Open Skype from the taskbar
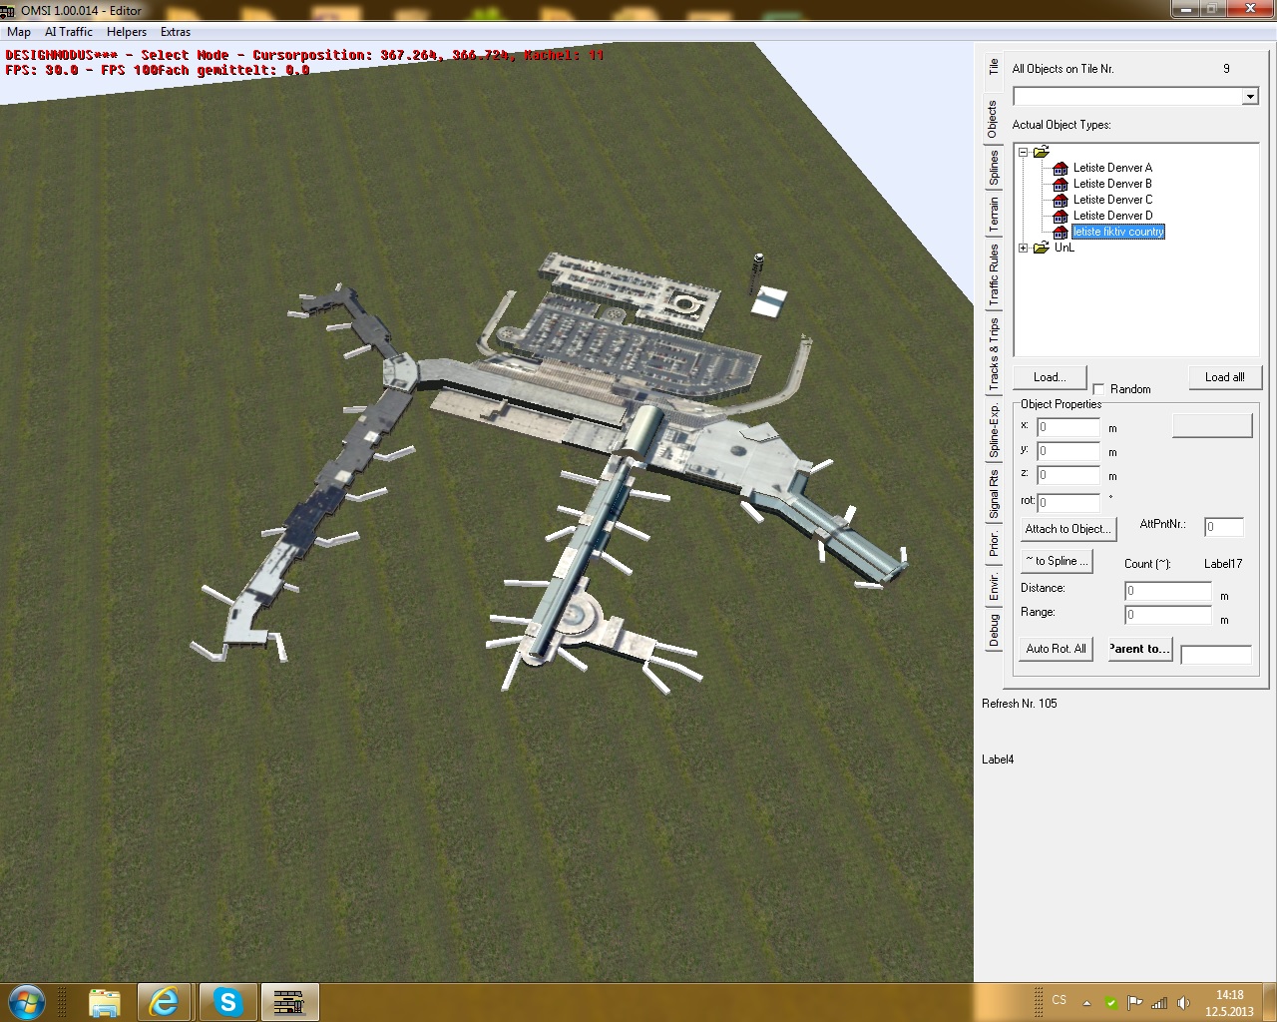The width and height of the screenshot is (1277, 1022). pyautogui.click(x=227, y=1001)
